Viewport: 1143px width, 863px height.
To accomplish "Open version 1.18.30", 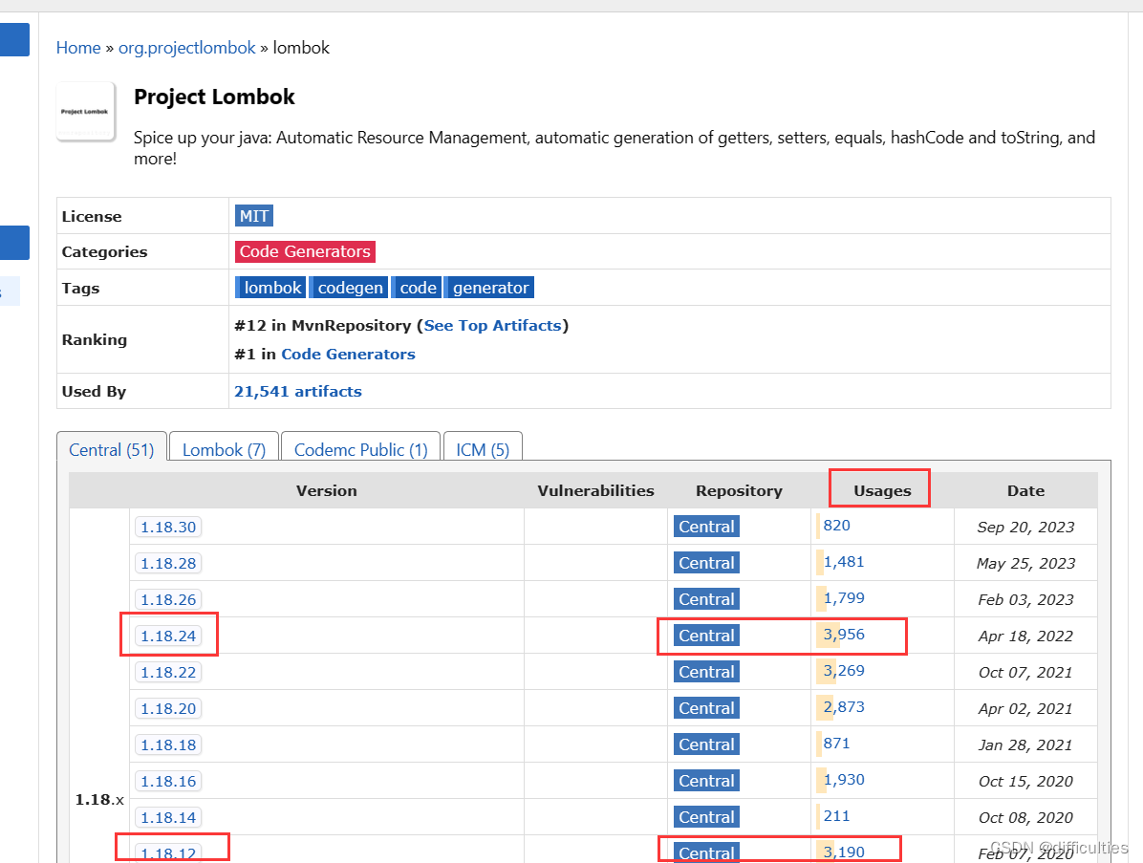I will pyautogui.click(x=168, y=527).
